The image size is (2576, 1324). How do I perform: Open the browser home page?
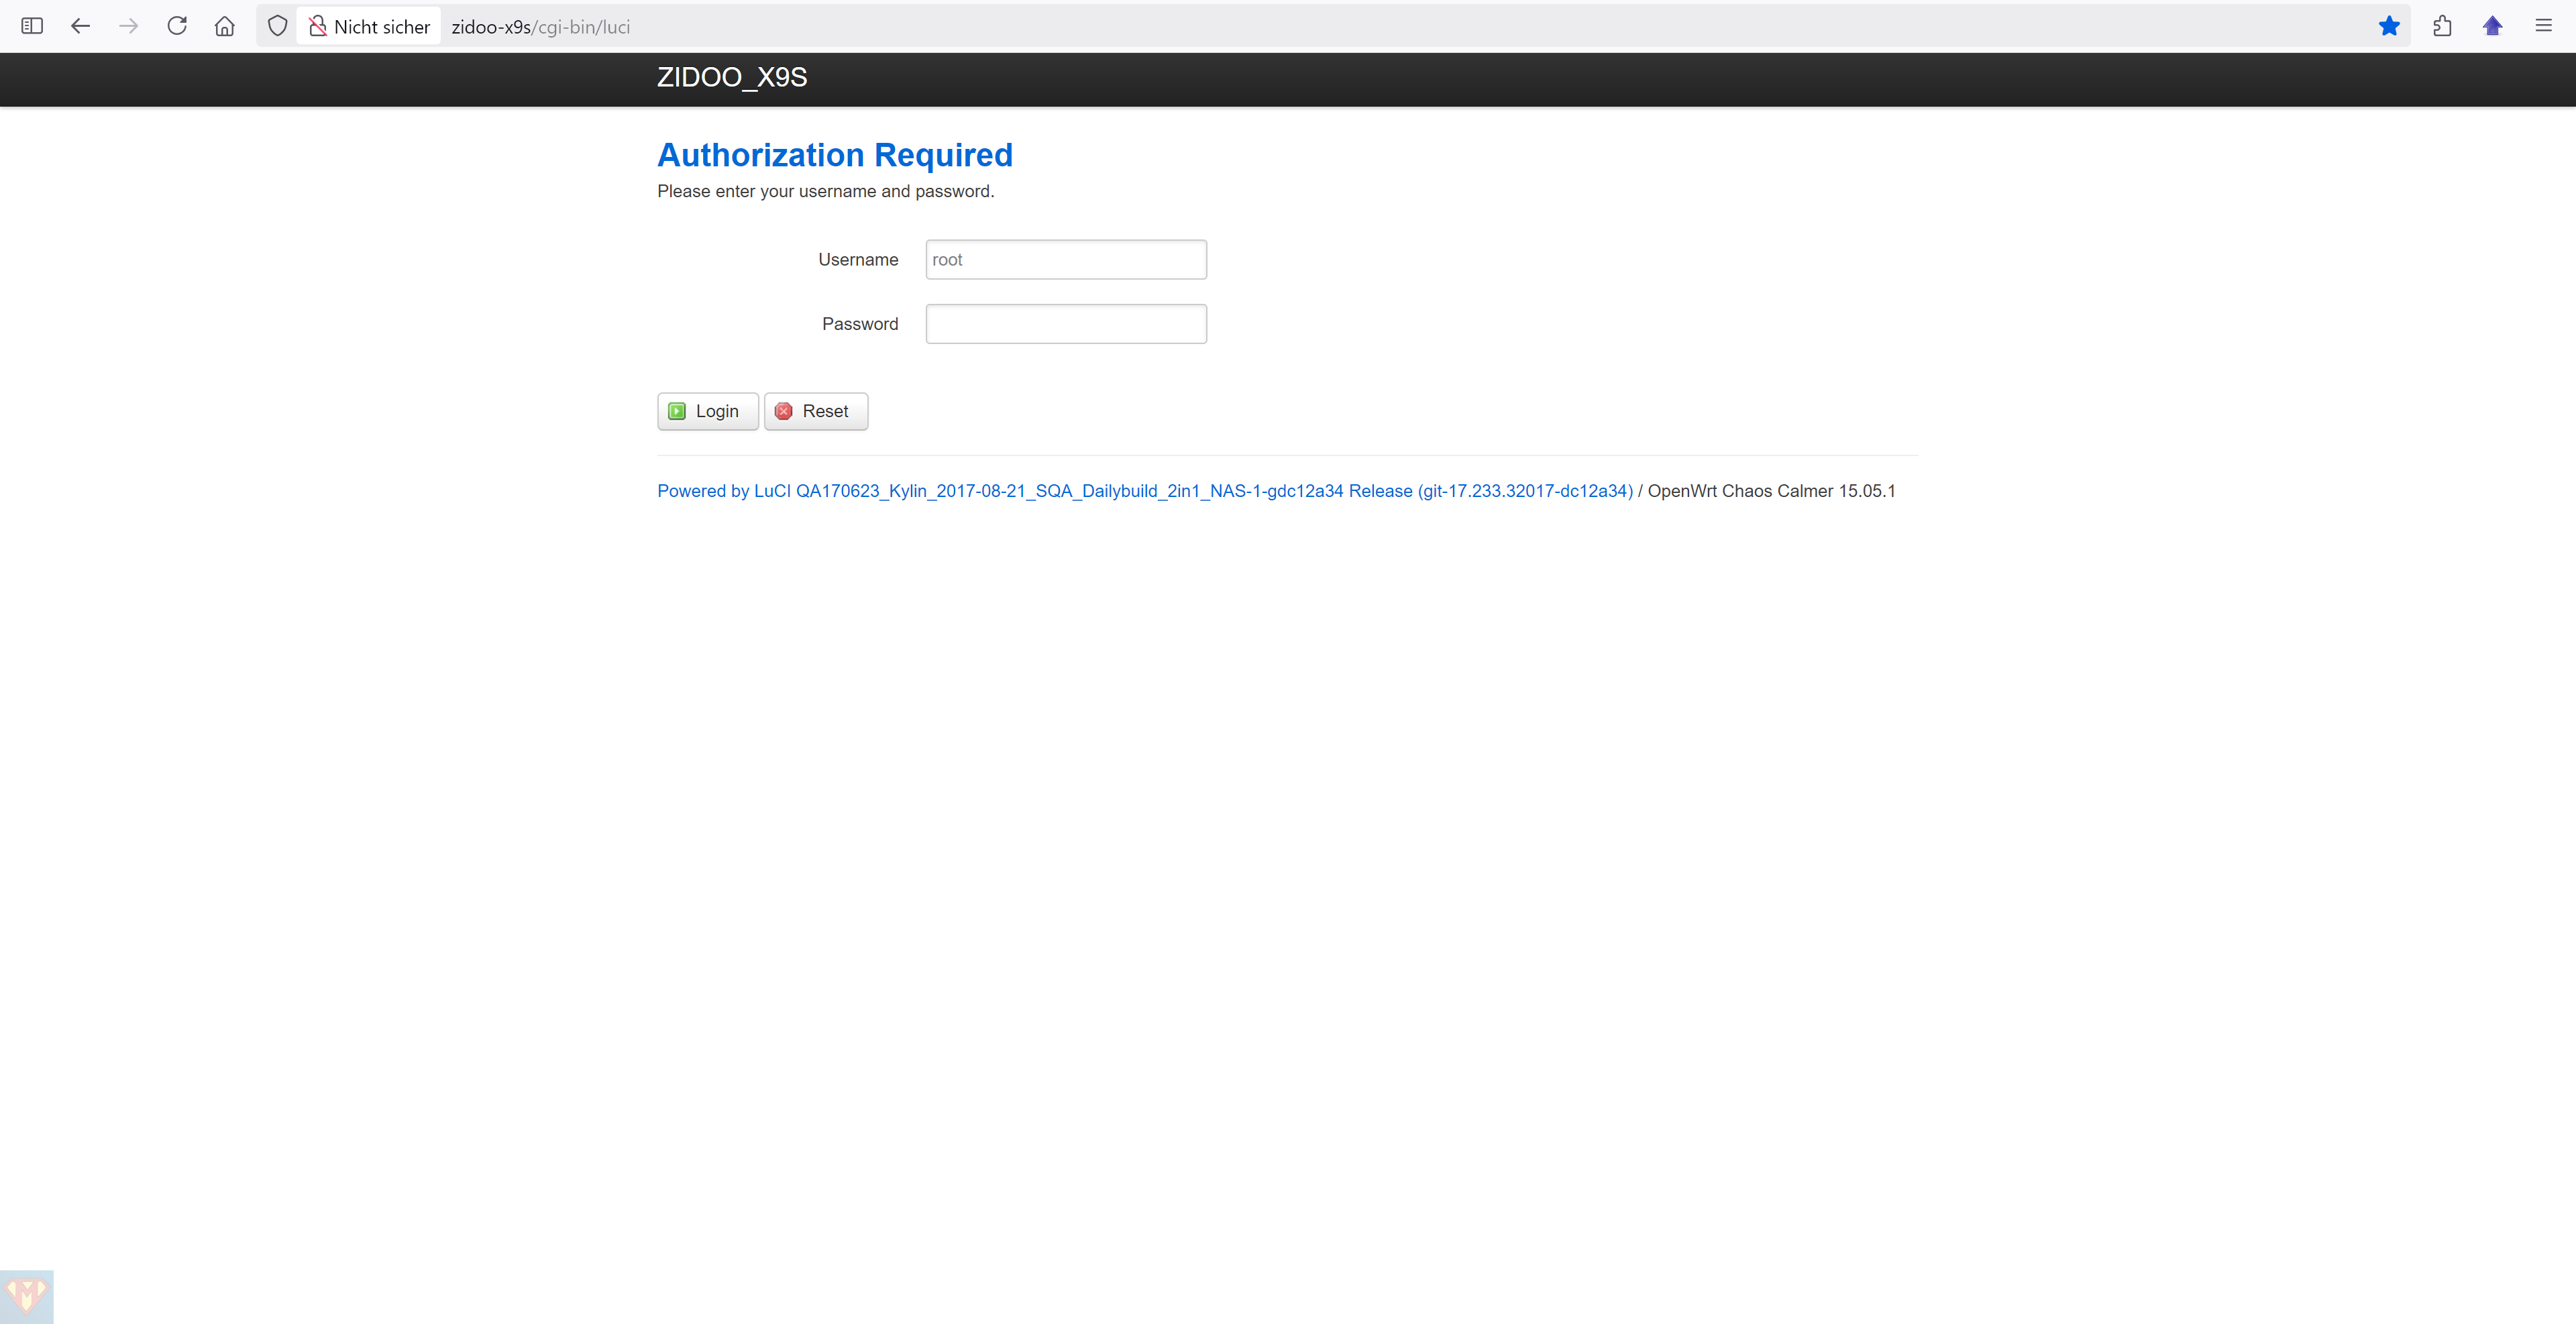(x=225, y=26)
